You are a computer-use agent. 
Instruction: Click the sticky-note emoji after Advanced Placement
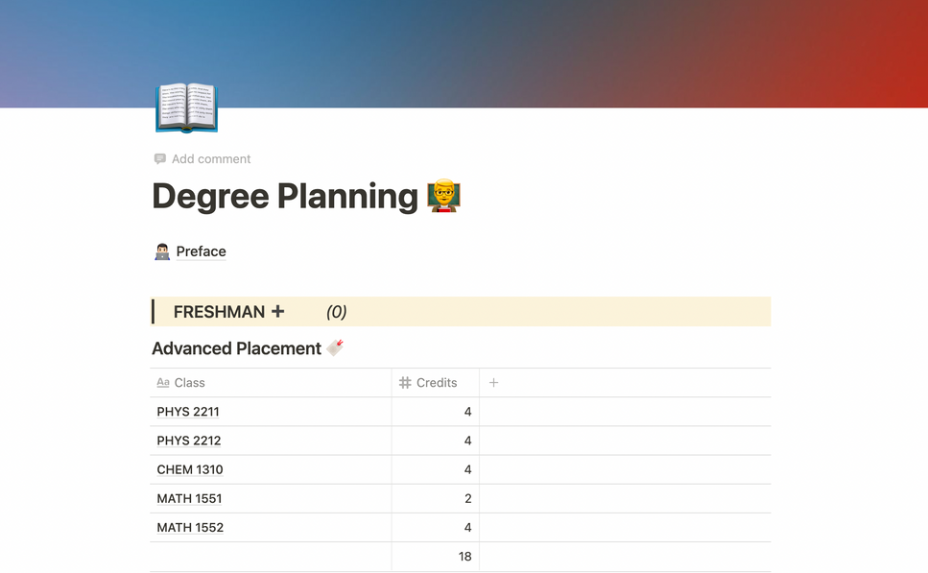click(x=333, y=347)
